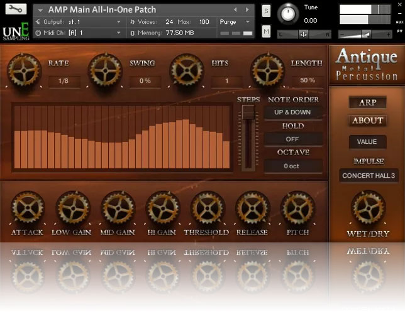
Task: Click the Voices count 24
Action: point(169,22)
